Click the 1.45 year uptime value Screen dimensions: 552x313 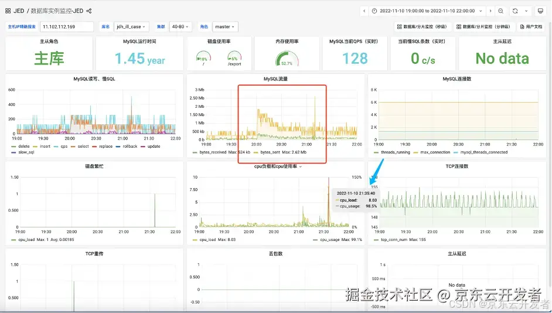point(140,59)
